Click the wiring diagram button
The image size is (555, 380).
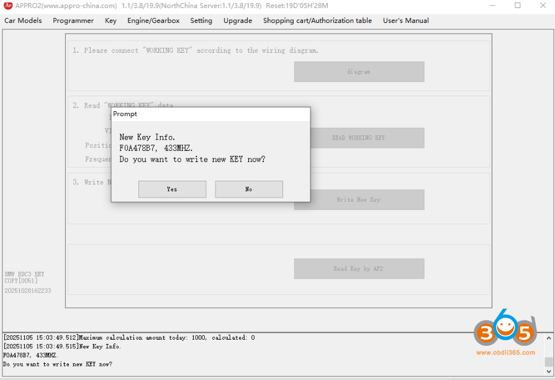click(359, 72)
